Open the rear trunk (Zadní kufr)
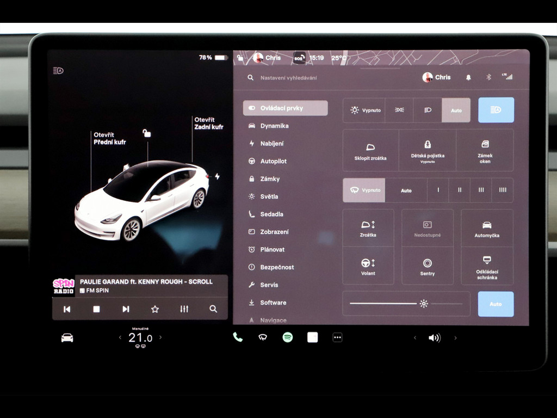The width and height of the screenshot is (557, 418). [x=208, y=124]
